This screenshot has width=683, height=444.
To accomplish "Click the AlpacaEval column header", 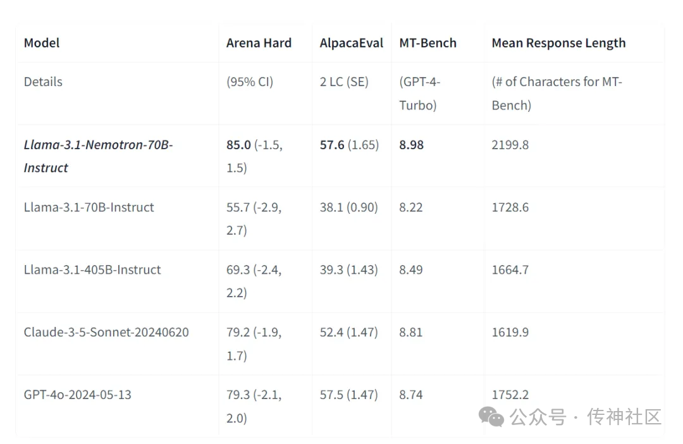I will [352, 43].
